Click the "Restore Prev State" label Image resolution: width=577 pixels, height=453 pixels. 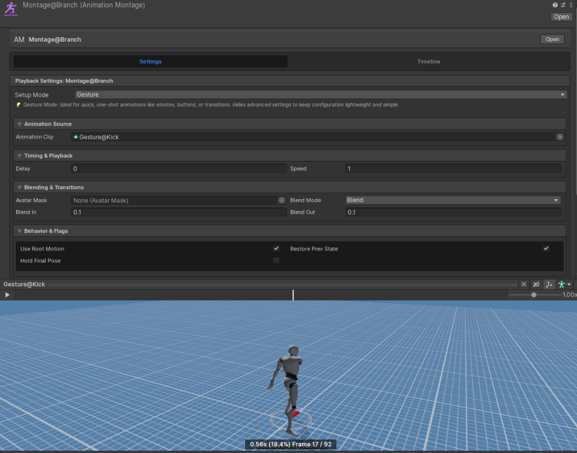tap(314, 249)
